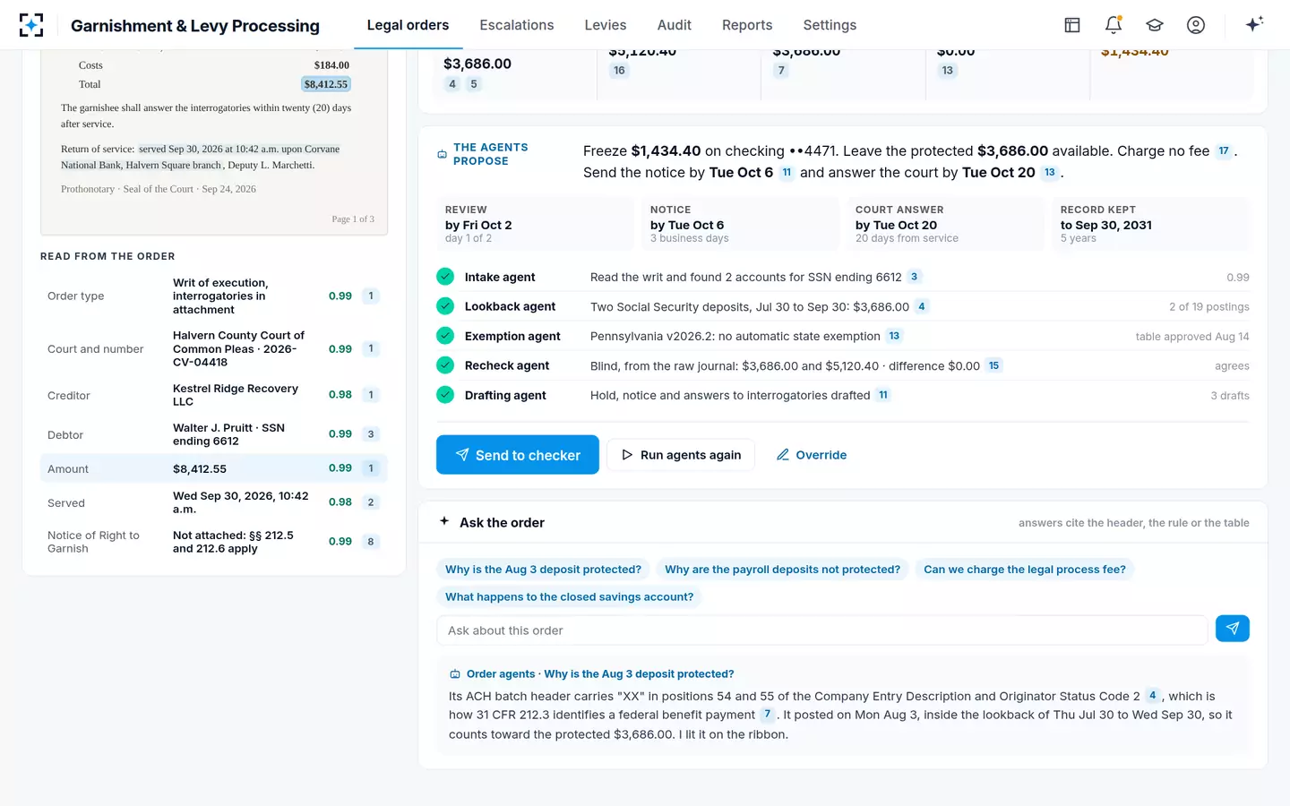Click the Send to checker button
1290x806 pixels.
(518, 455)
